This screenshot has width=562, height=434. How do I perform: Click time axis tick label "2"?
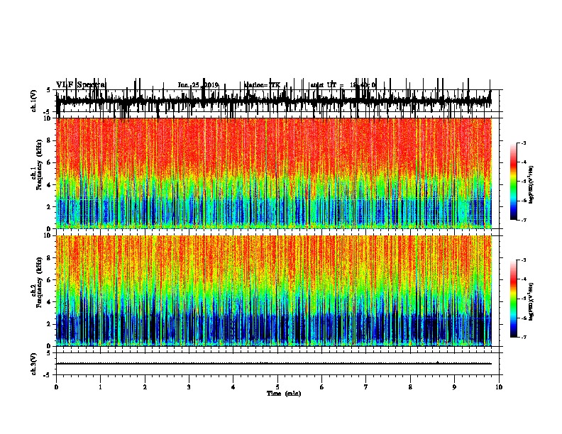point(145,387)
